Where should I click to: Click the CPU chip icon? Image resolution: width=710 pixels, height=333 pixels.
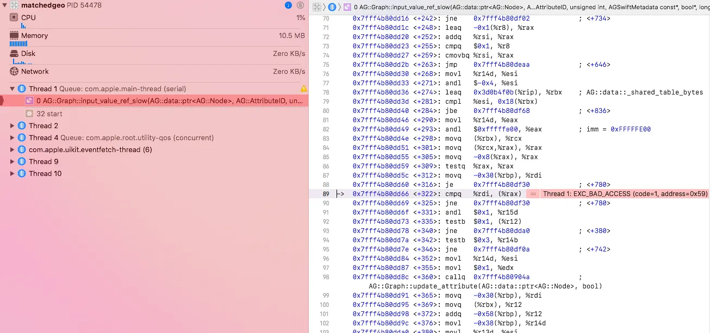tap(14, 17)
